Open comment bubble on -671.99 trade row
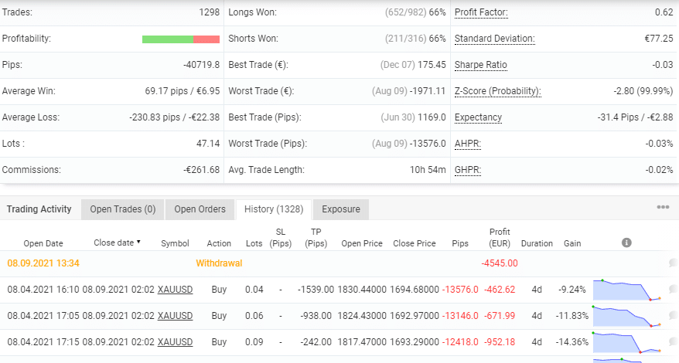Viewport: 679px width, 363px height. pos(673,315)
